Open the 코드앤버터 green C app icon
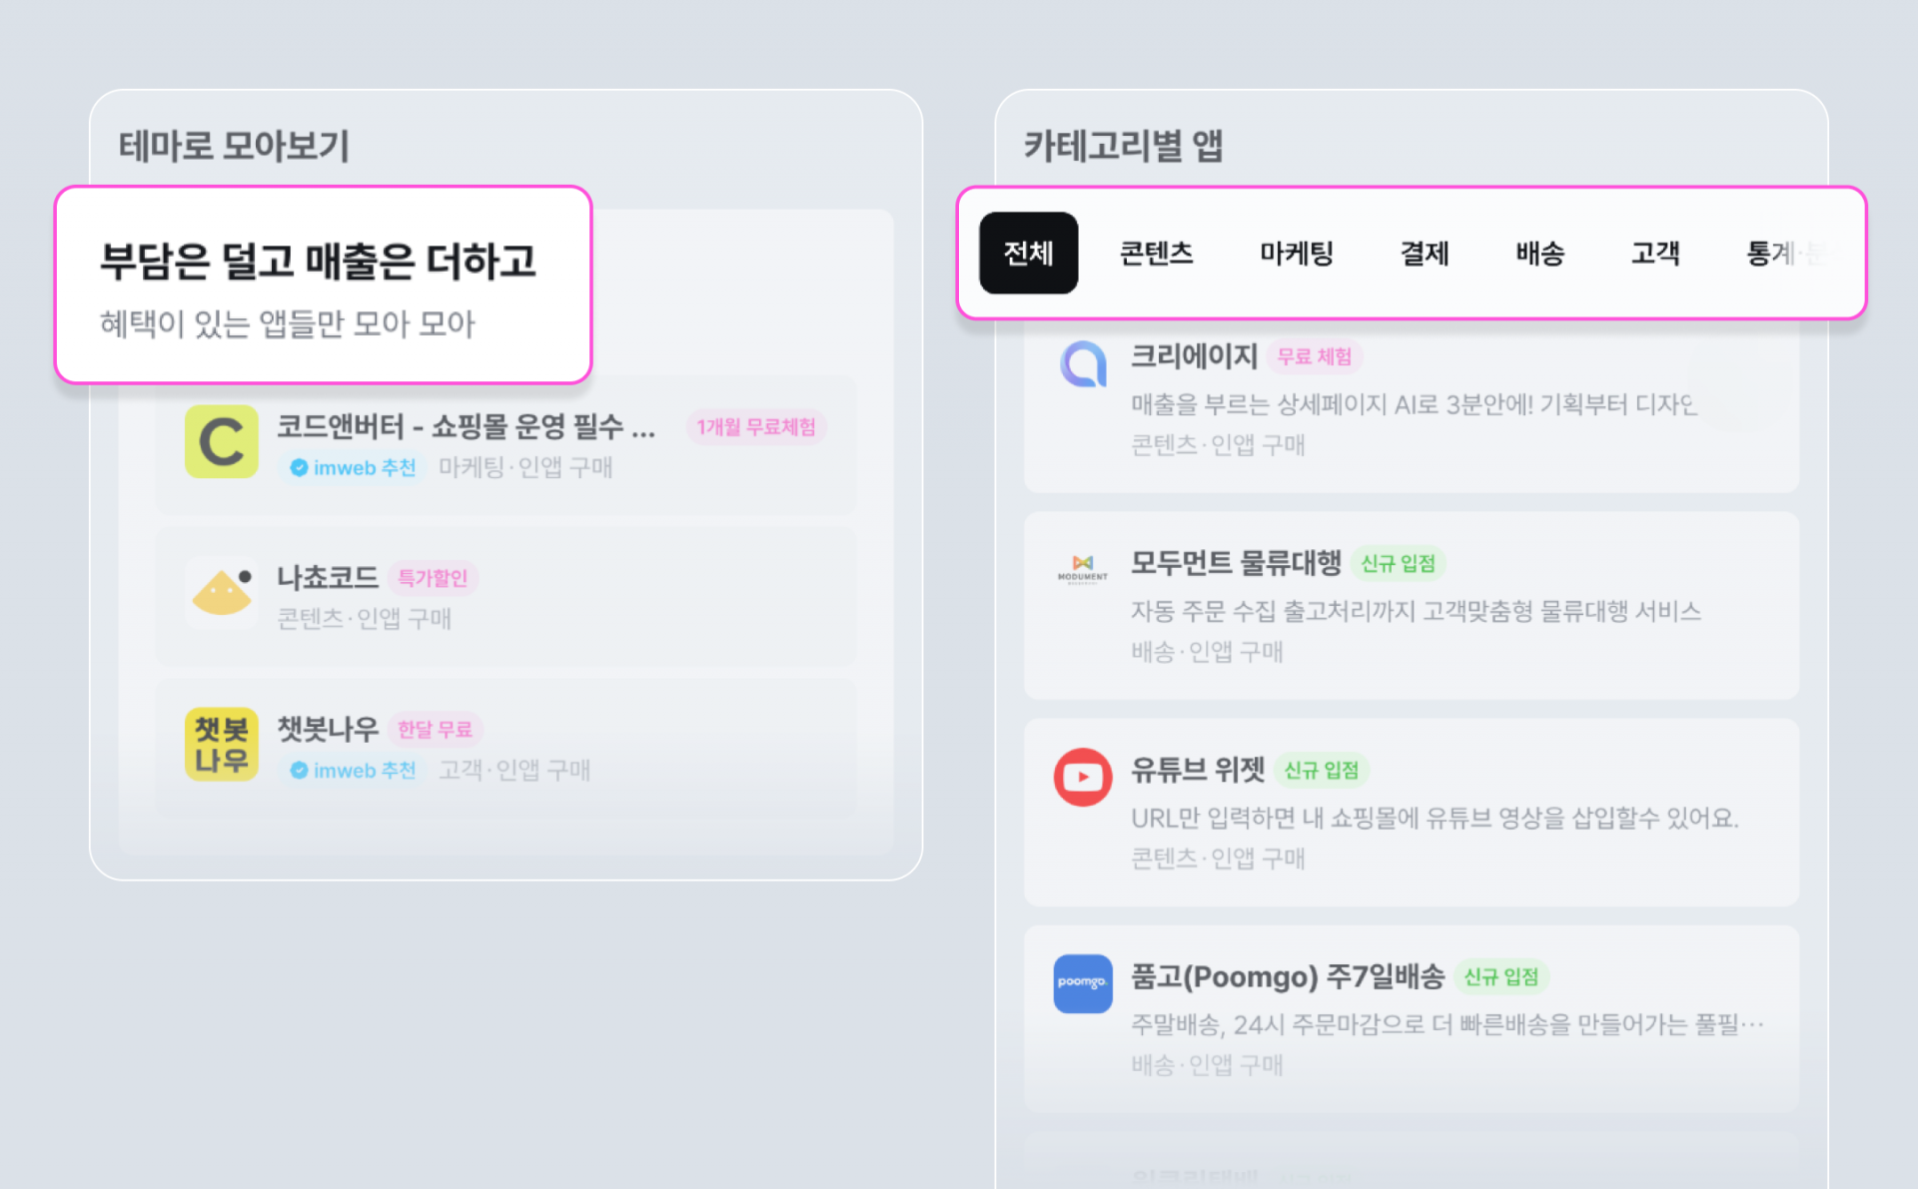 coord(222,442)
